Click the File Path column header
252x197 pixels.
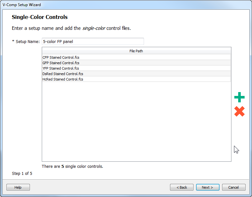[x=136, y=51]
